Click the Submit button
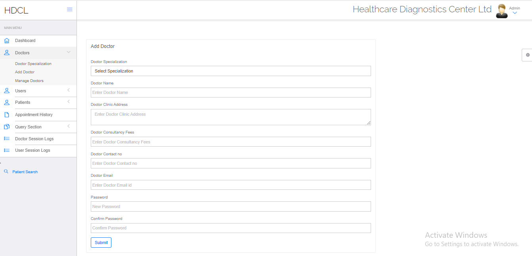Image resolution: width=532 pixels, height=256 pixels. tap(101, 242)
